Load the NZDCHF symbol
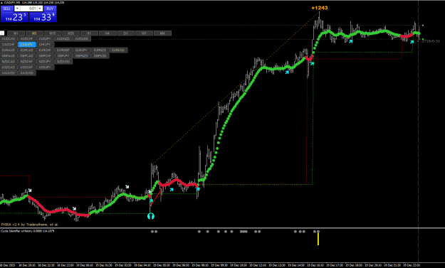This screenshot has height=268, width=445. tap(26, 61)
